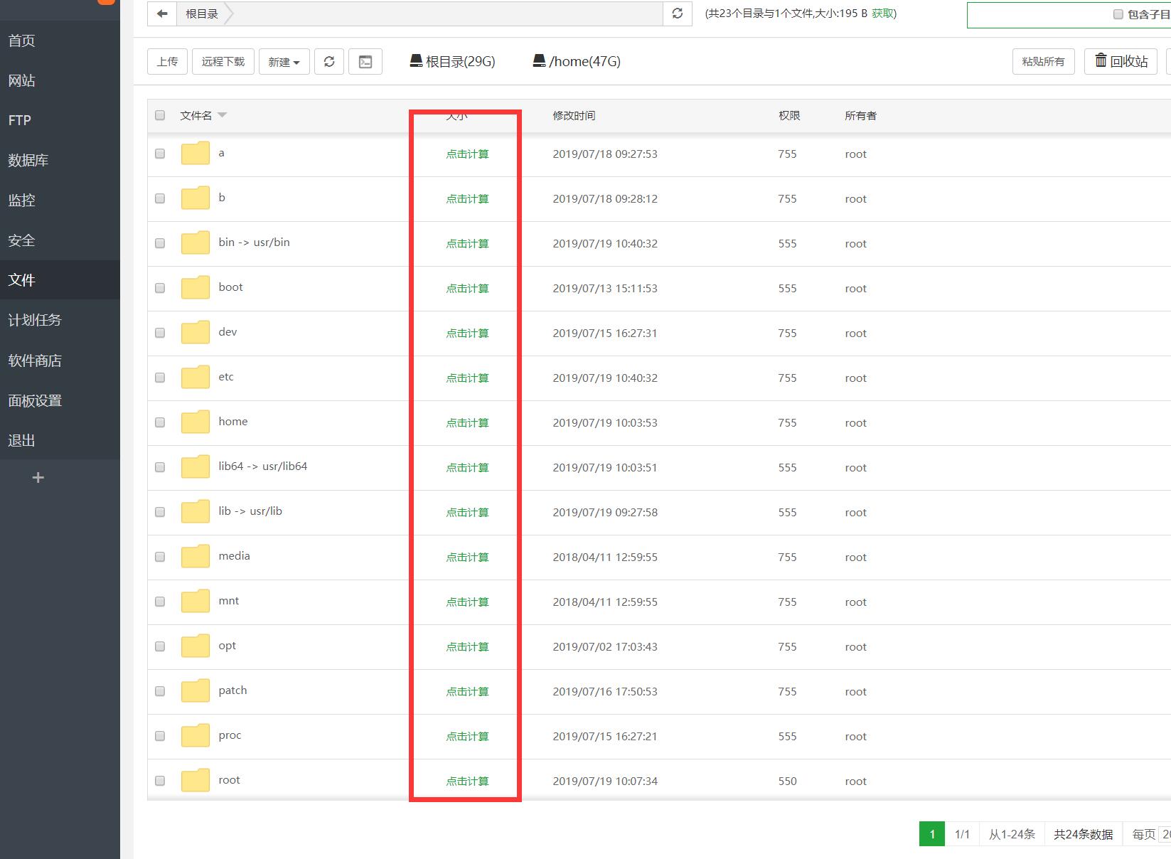Viewport: 1171px width, 859px height.
Task: Click the toolbar refresh icon button
Action: click(329, 62)
